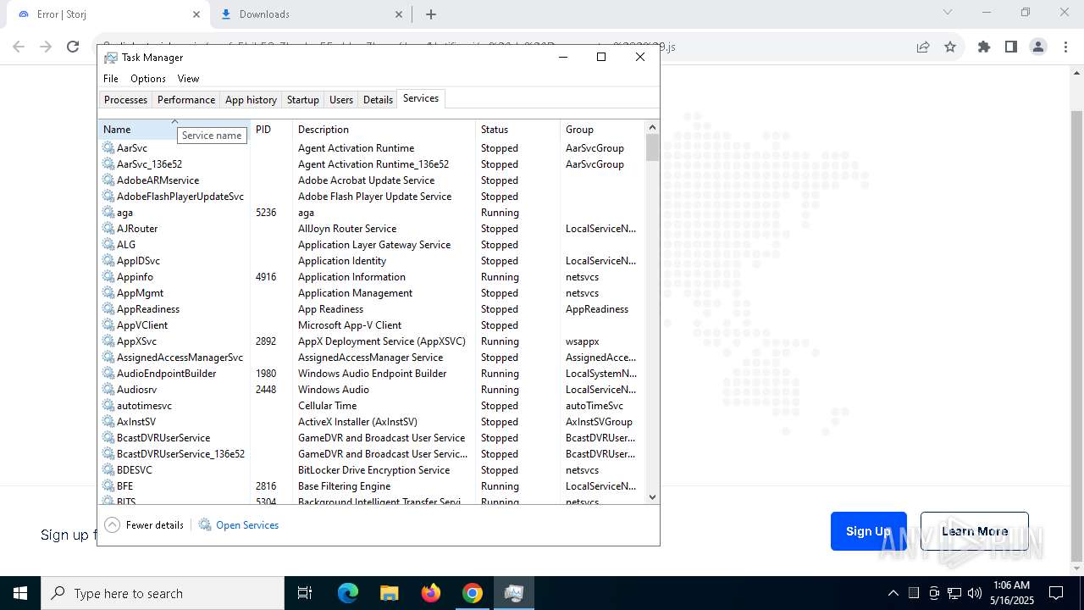
Task: Close the Downloads browser tab
Action: coord(399,14)
